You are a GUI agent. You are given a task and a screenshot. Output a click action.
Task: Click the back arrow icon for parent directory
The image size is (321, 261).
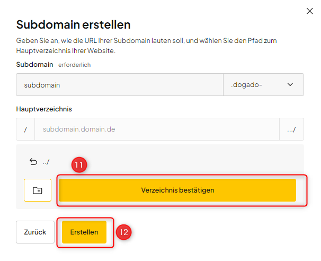(x=33, y=162)
